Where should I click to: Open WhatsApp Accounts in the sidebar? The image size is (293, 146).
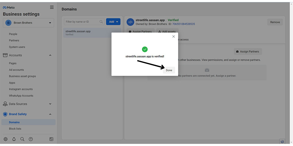[21, 96]
